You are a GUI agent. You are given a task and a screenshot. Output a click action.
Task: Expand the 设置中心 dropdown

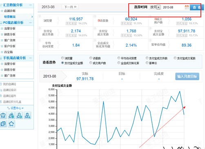pos(16,108)
